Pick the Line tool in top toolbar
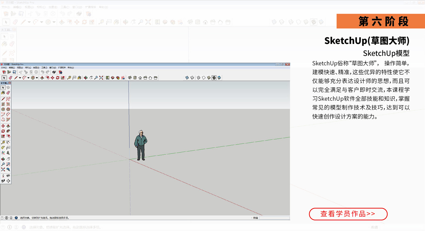Image resolution: width=425 pixels, height=240 pixels. click(16, 78)
